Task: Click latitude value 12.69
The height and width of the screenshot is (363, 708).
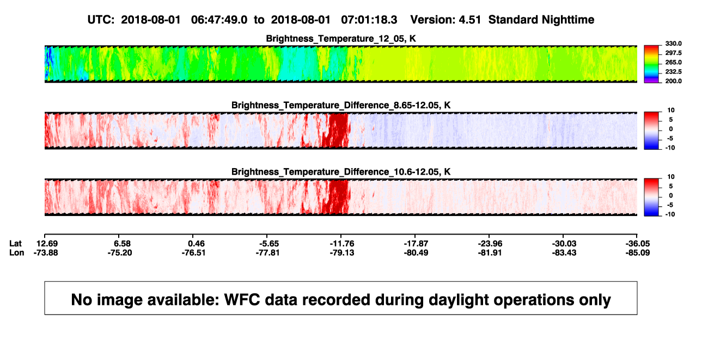Action: coord(47,243)
